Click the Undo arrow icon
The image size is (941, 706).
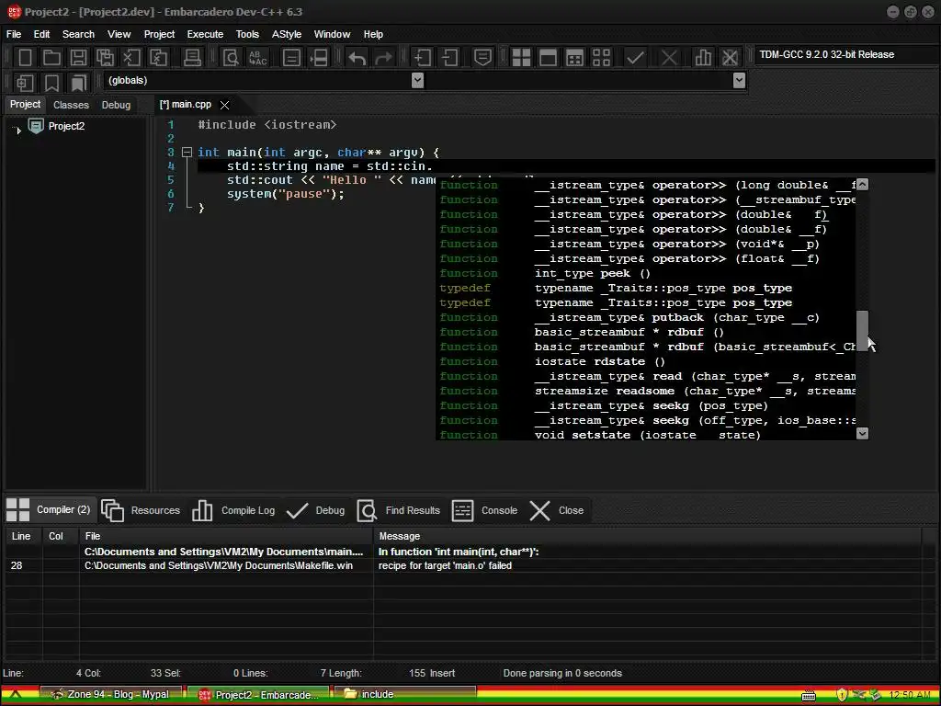357,58
